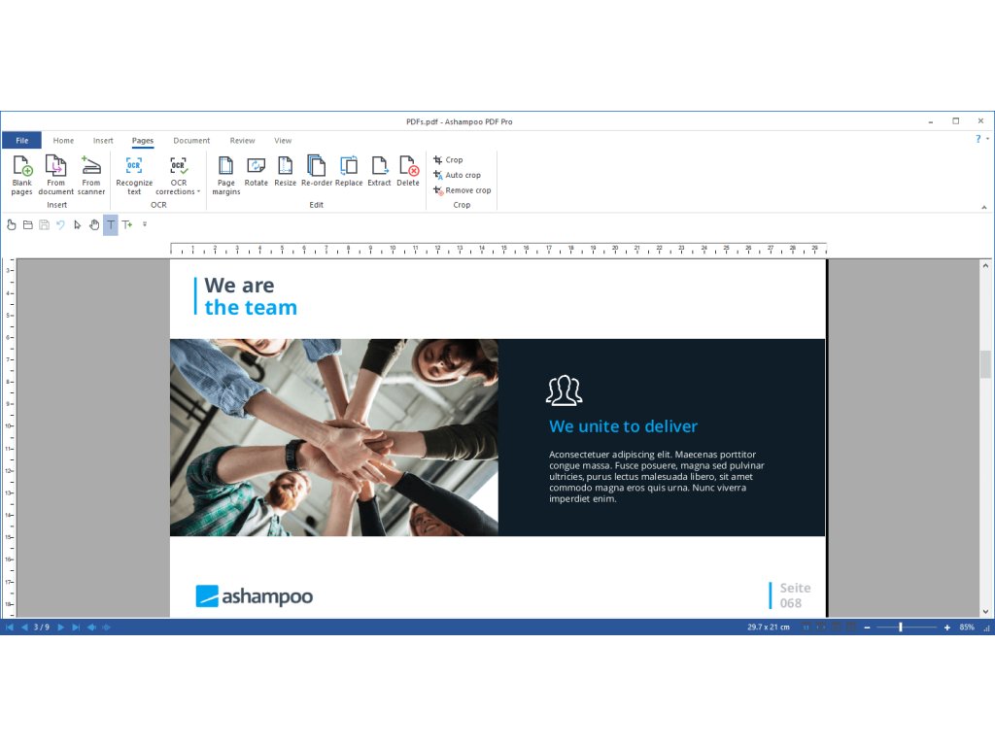995x746 pixels.
Task: Select the Add Text T+ tool
Action: [127, 224]
